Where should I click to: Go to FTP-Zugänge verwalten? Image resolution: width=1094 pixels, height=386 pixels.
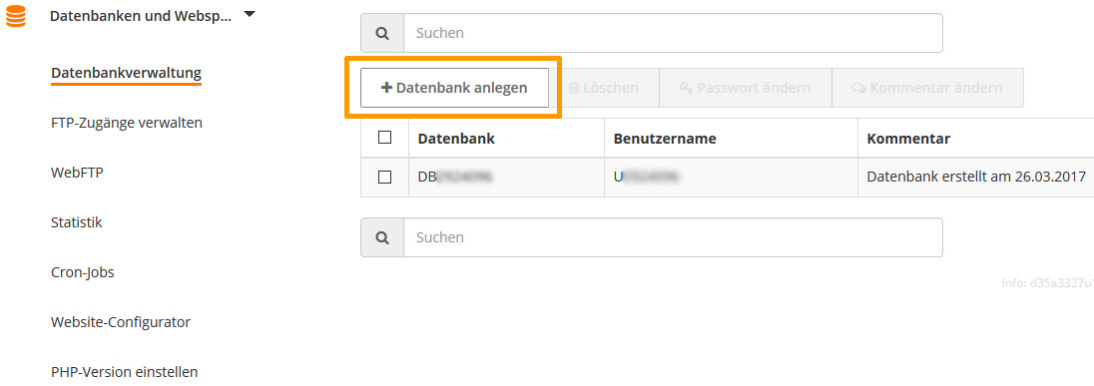click(x=127, y=124)
